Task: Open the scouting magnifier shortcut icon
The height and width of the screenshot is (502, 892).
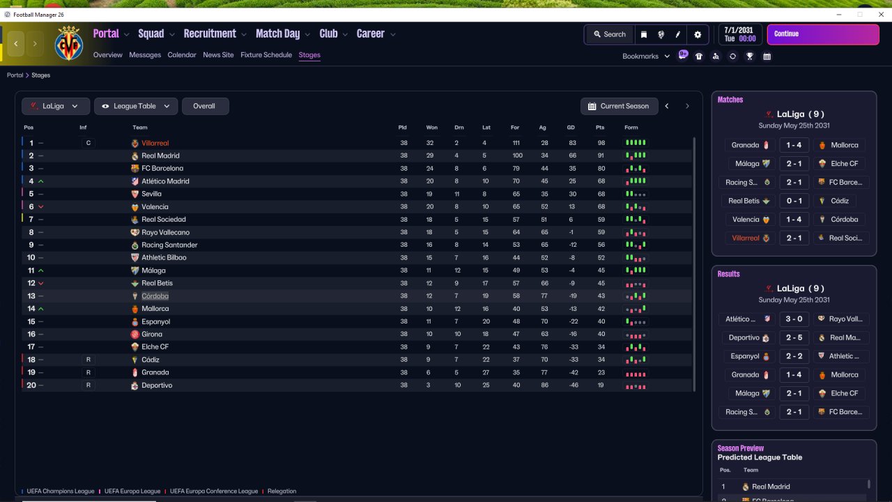Action: pyautogui.click(x=716, y=56)
